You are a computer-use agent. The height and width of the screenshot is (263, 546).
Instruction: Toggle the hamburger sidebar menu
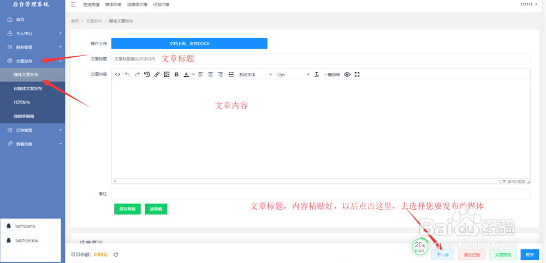coord(73,4)
